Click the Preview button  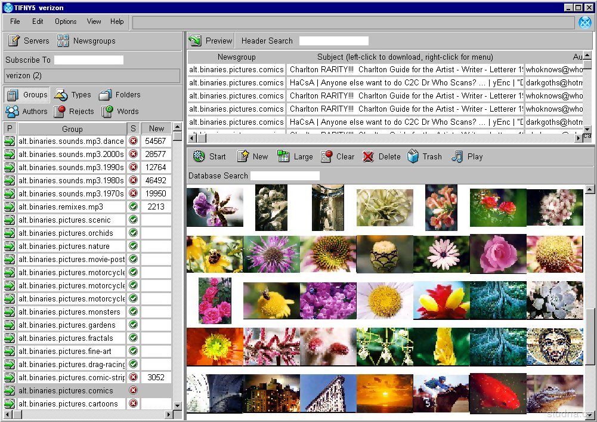(x=211, y=41)
